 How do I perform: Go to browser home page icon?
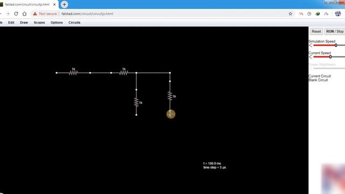(x=24, y=13)
